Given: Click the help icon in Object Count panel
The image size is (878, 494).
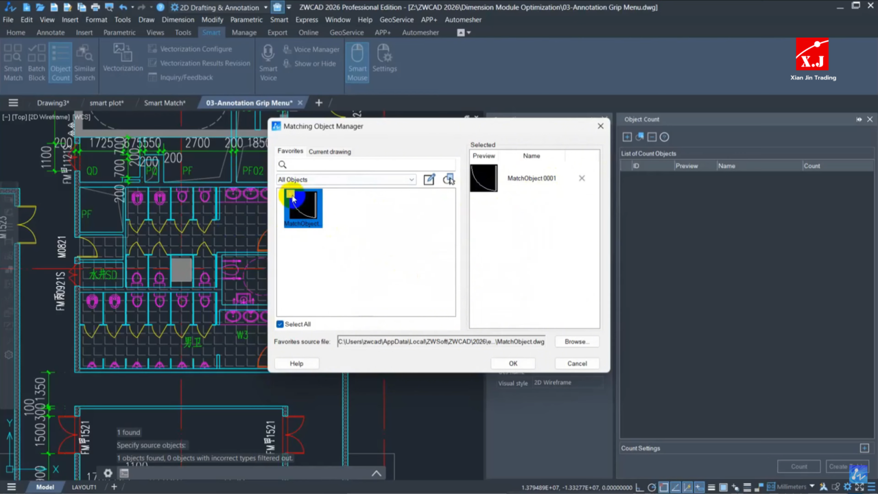Looking at the screenshot, I should click(664, 137).
